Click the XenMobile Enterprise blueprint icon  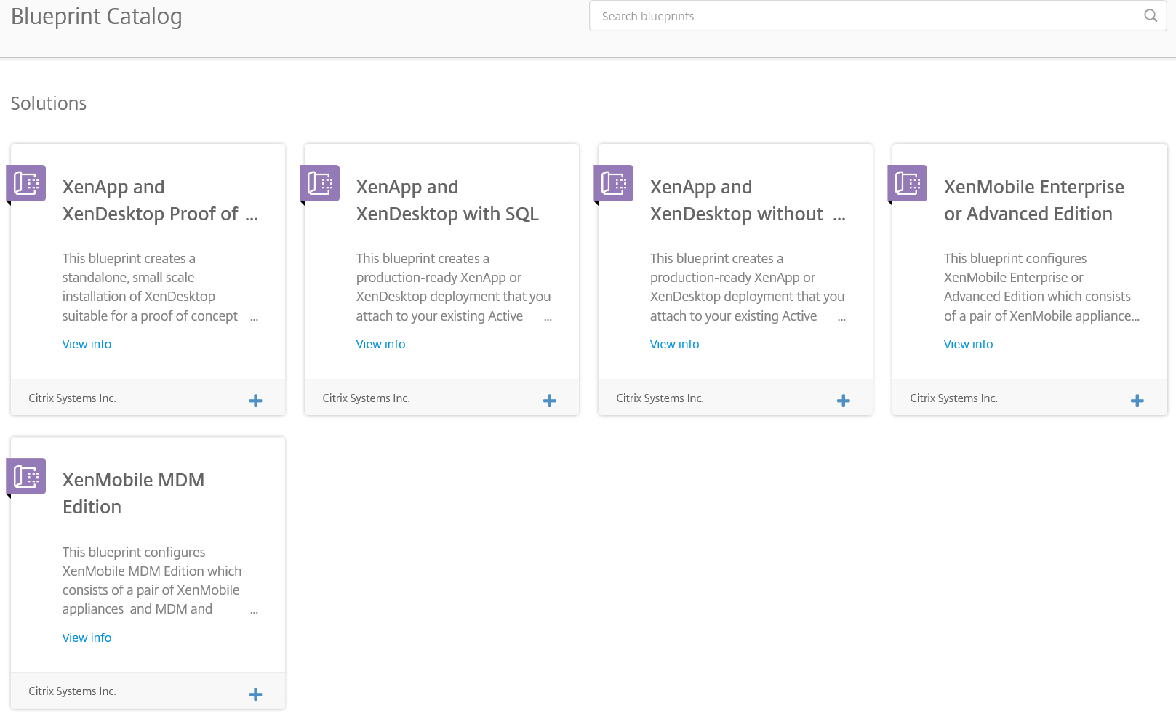[x=908, y=183]
